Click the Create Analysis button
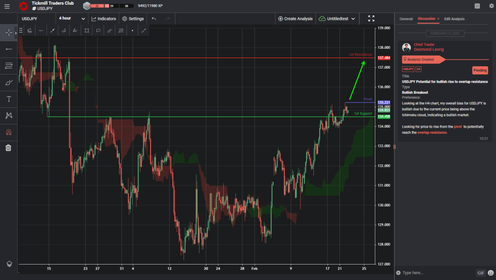 (x=296, y=18)
